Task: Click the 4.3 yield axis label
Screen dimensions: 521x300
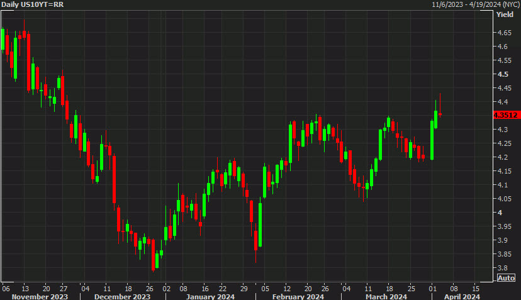Action: (502, 130)
